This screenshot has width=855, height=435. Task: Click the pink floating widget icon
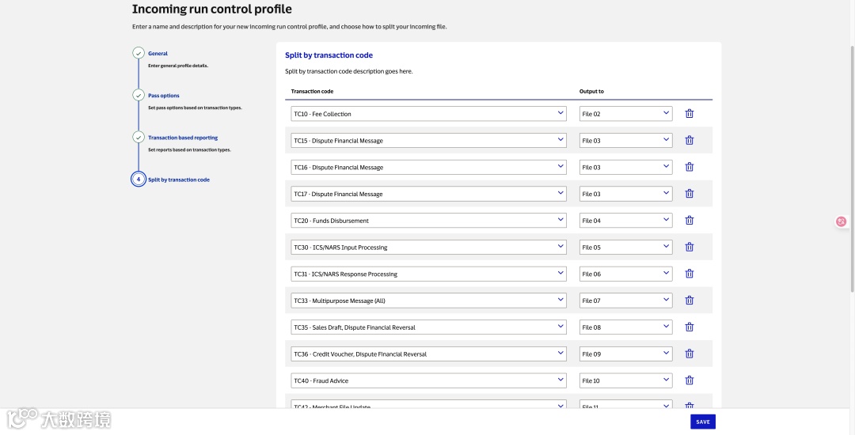click(841, 221)
